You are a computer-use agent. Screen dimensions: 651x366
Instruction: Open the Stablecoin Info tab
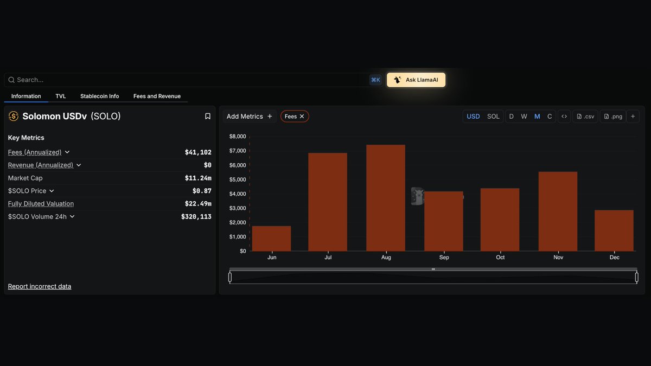tap(100, 96)
